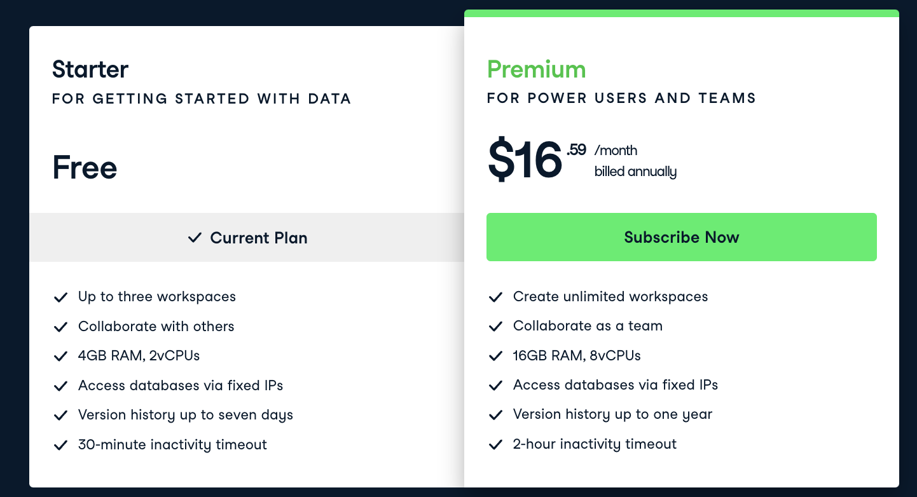Click the Free price label

pyautogui.click(x=85, y=167)
